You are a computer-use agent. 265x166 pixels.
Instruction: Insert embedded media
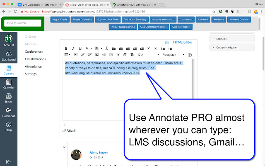point(76,54)
